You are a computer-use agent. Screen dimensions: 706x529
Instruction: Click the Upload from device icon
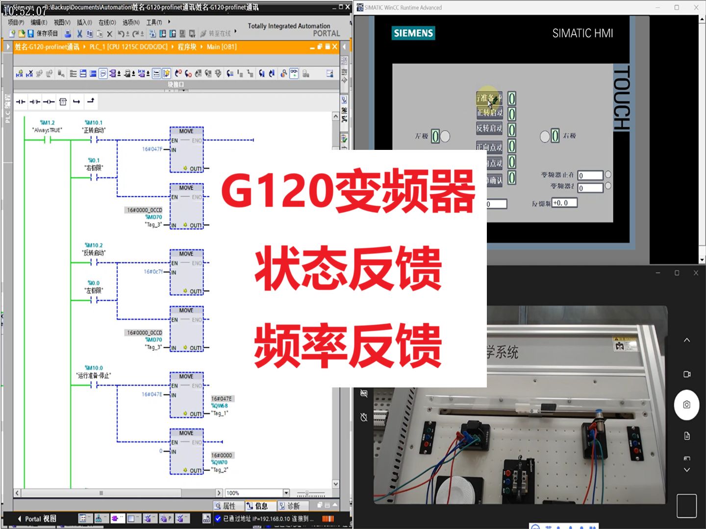173,34
